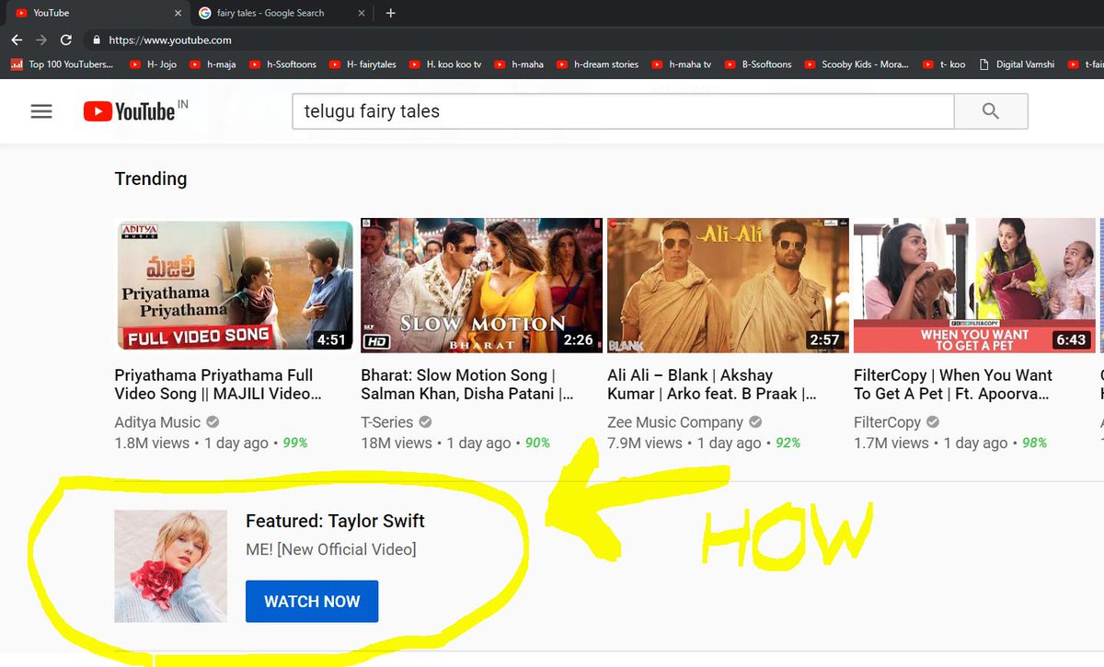This screenshot has width=1104, height=667.
Task: Play the Priyathama Priyathama video thumbnail
Action: point(234,285)
